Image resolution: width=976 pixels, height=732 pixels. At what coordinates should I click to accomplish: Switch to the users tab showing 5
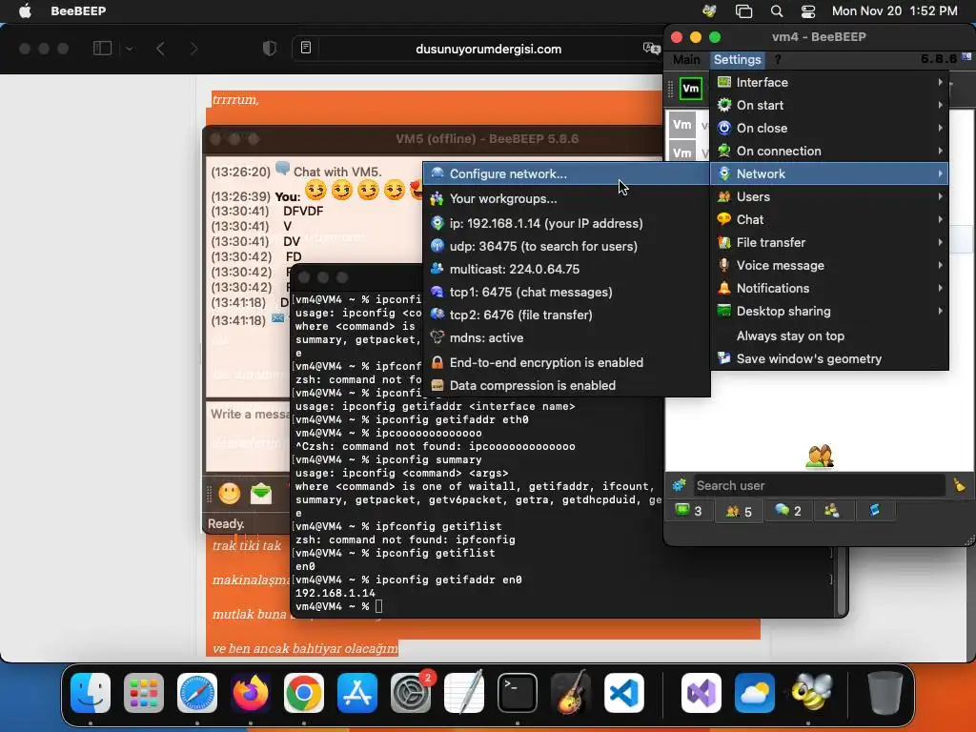click(739, 511)
